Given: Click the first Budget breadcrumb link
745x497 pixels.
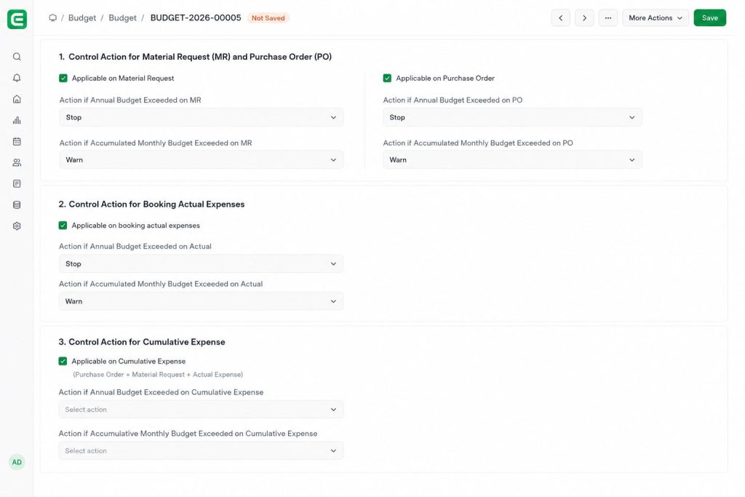Looking at the screenshot, I should 82,18.
